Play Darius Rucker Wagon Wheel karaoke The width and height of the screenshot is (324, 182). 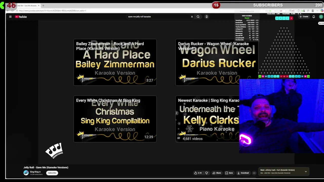point(217,62)
